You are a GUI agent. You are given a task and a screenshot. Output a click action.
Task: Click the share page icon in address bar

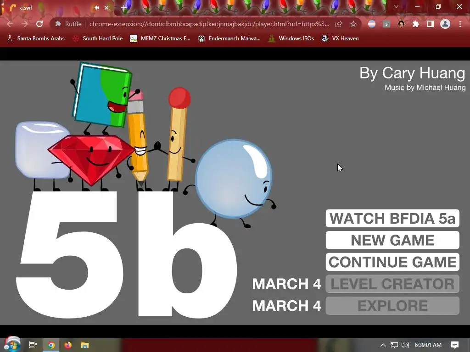tap(339, 24)
